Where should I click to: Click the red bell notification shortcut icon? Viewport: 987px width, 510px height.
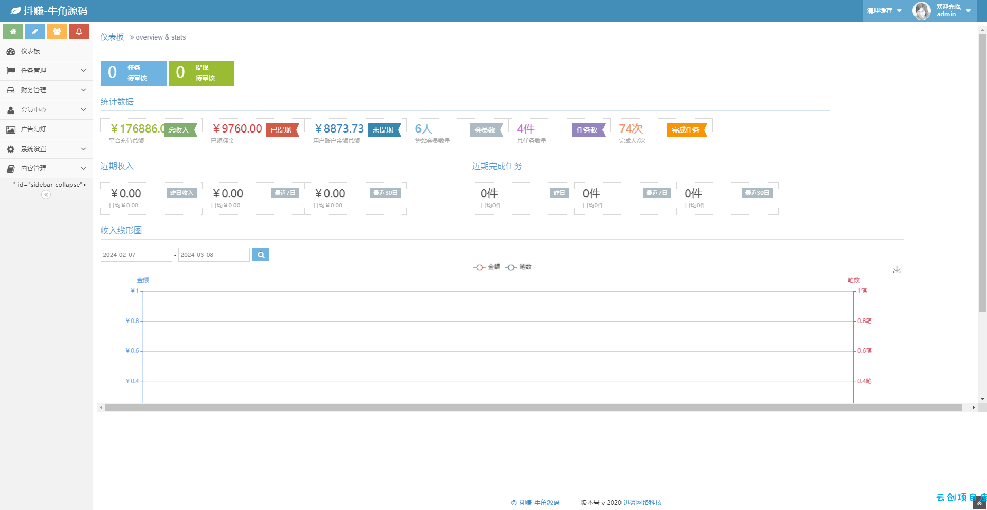click(x=79, y=32)
